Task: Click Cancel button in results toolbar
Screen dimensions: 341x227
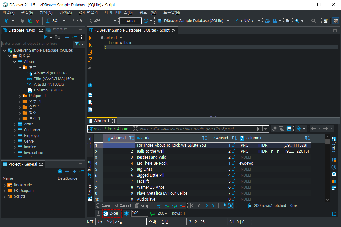Action: 122,206
